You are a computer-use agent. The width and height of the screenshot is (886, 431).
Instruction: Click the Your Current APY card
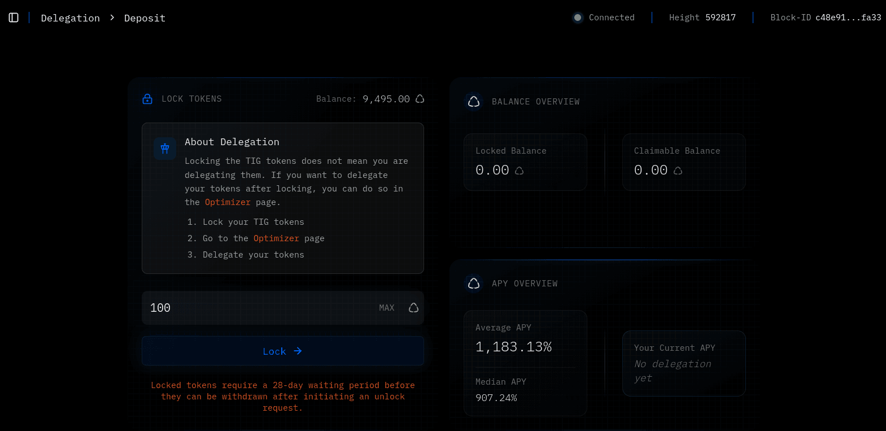point(683,363)
